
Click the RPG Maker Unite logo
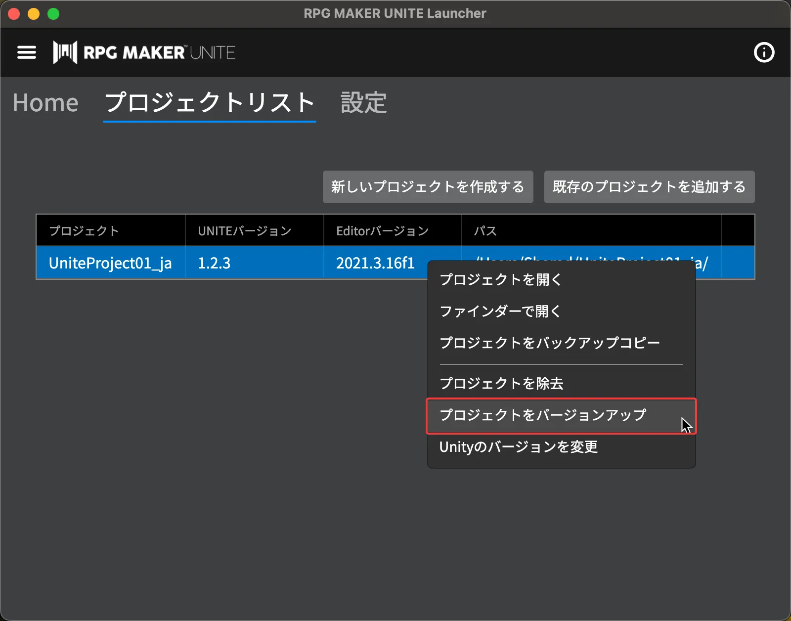point(144,52)
